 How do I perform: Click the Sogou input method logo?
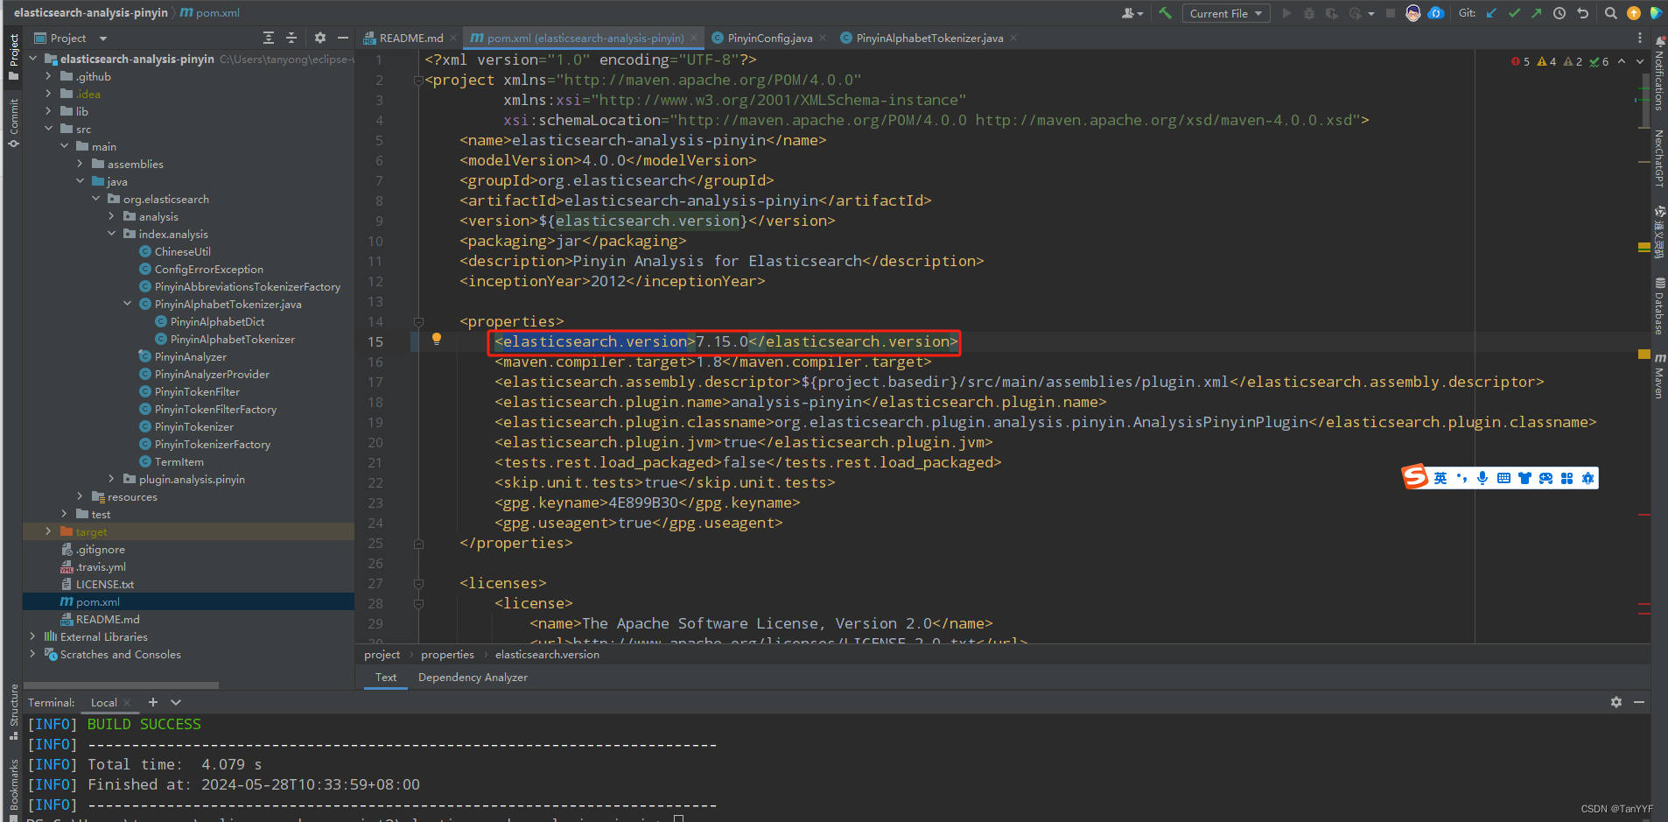click(1414, 476)
